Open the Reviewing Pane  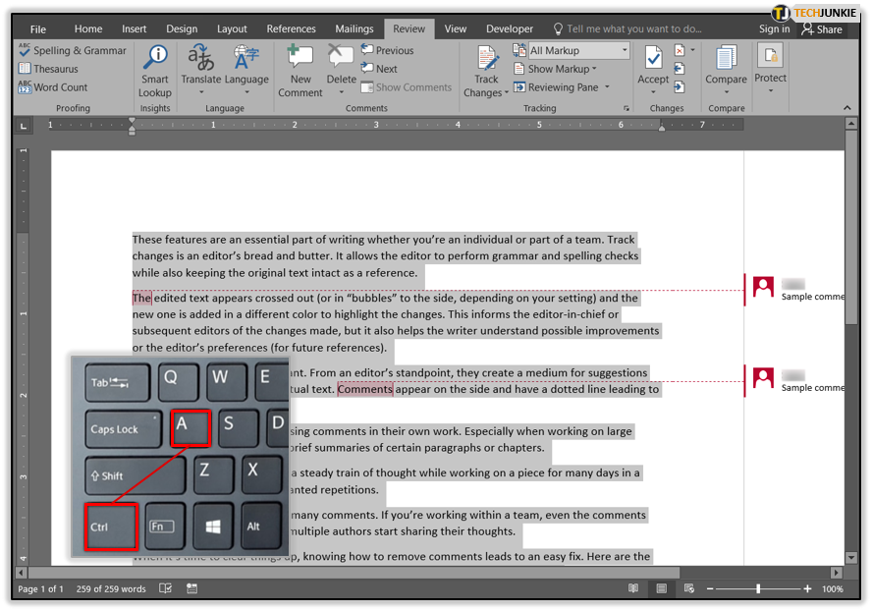556,86
